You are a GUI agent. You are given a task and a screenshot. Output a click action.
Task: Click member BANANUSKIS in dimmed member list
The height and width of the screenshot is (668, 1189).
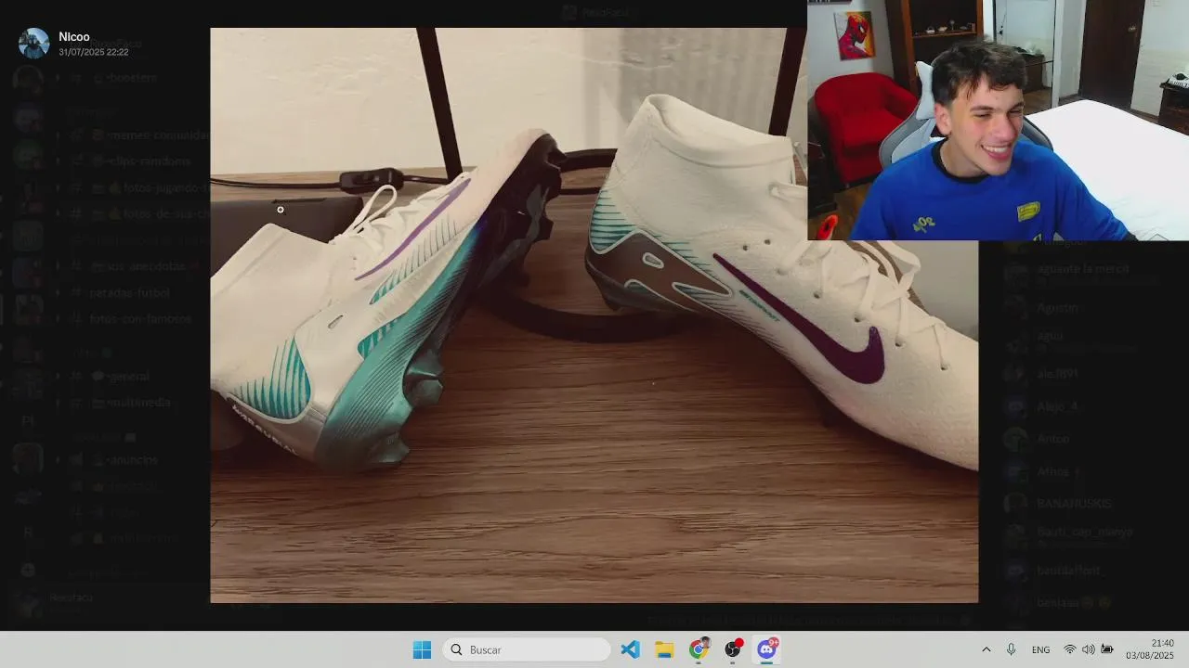[1074, 504]
